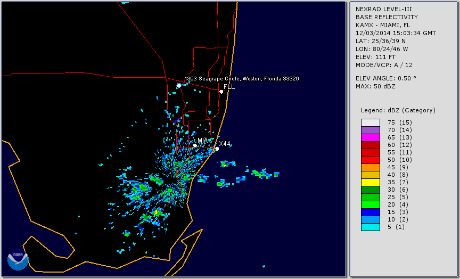Click the 'MIA' map label
Viewport: 460px width, 279px height.
point(202,141)
